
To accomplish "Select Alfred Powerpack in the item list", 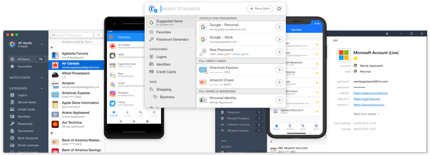I will [x=77, y=75].
